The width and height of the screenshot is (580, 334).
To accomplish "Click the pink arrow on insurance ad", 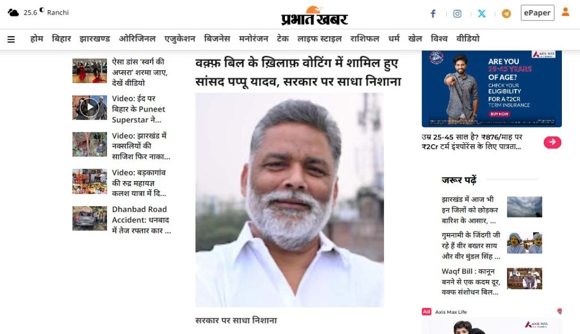I will pos(552,143).
